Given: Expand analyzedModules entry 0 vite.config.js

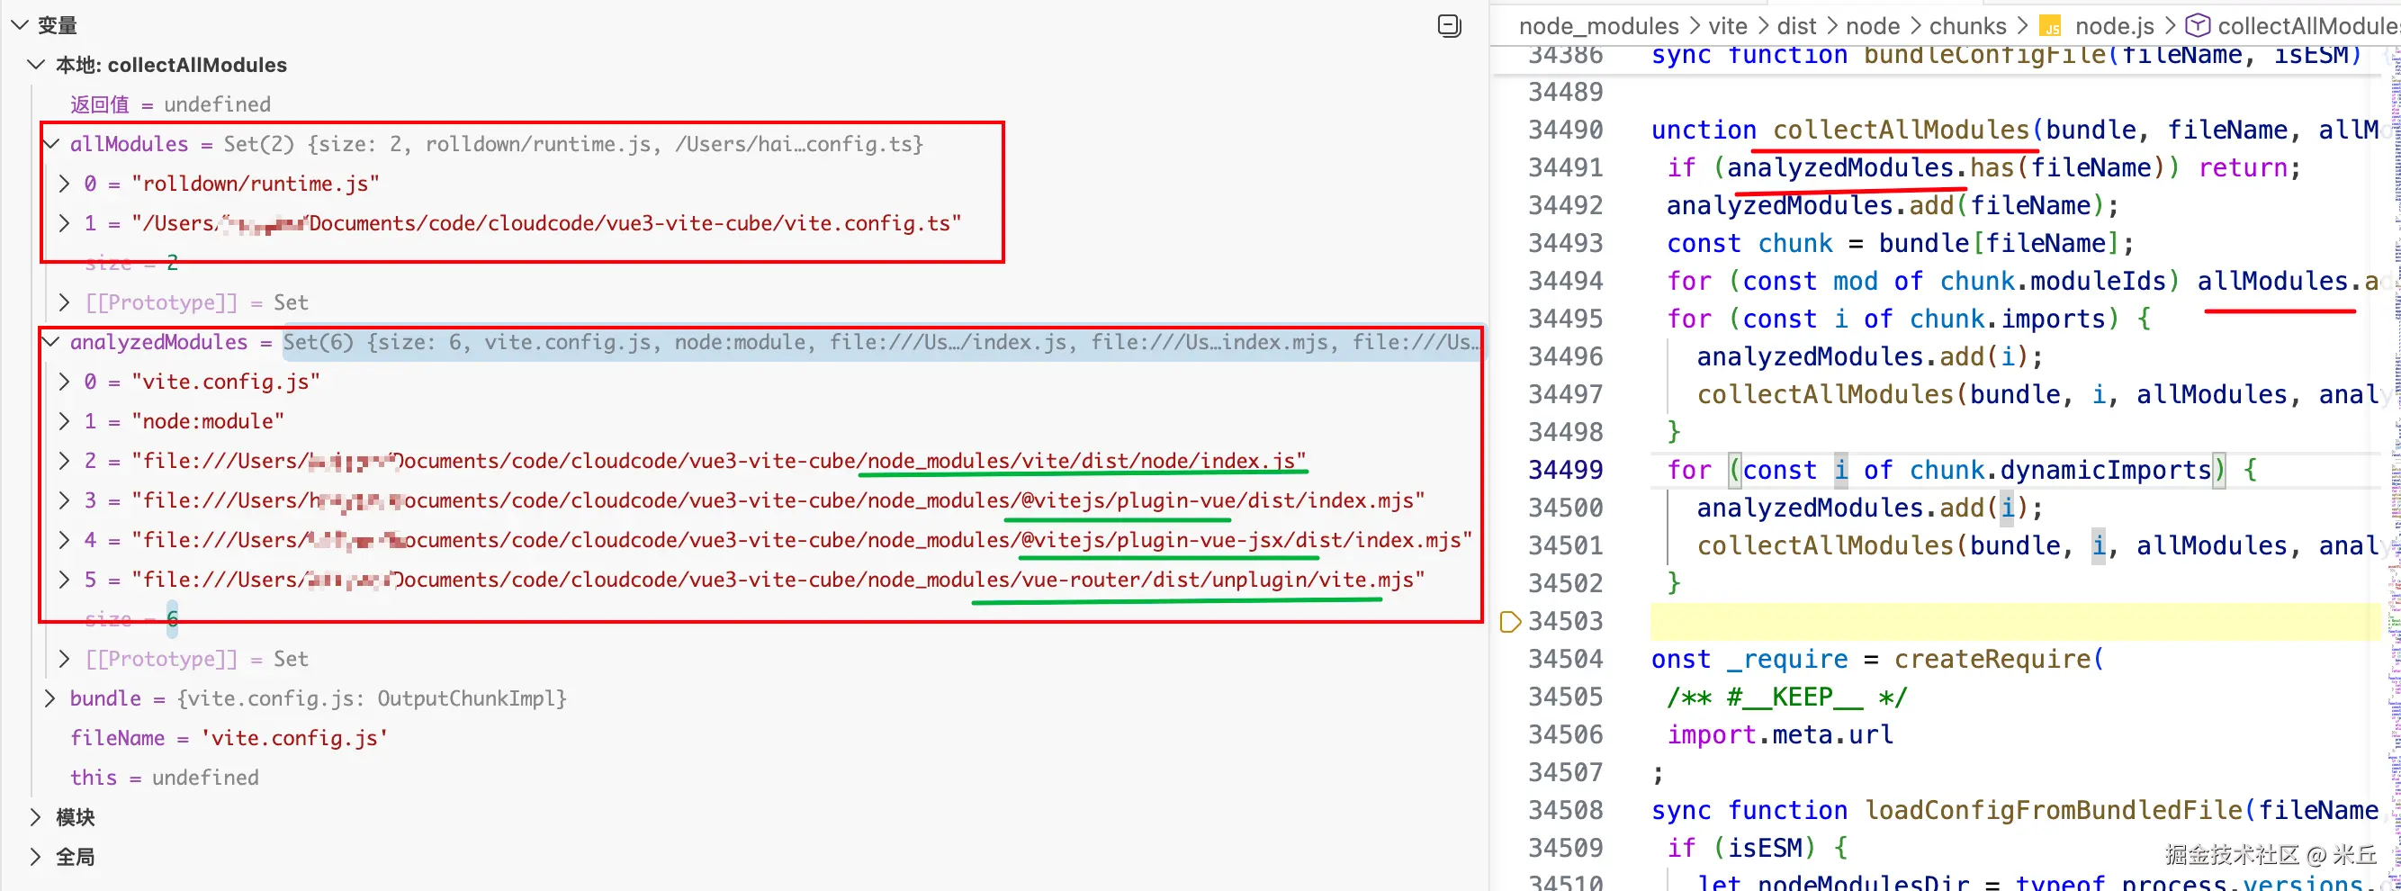Looking at the screenshot, I should tap(64, 382).
